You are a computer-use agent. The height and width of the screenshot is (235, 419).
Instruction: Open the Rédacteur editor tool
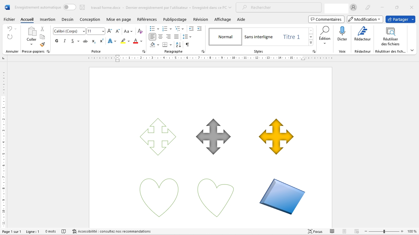coord(362,34)
